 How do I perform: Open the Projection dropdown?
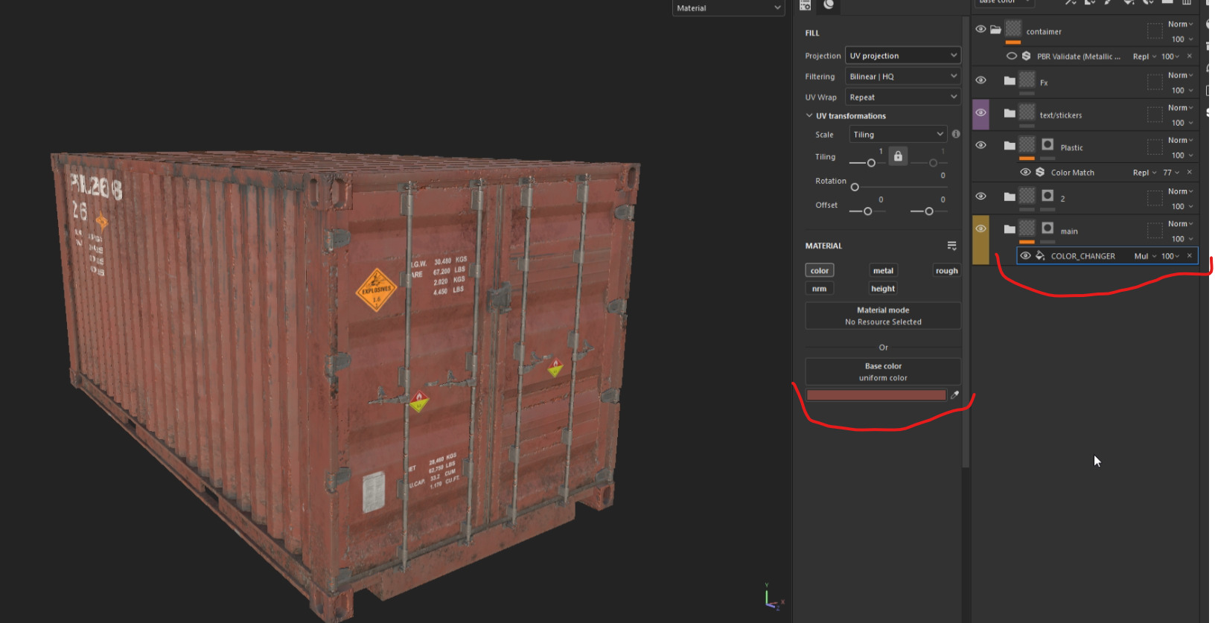tap(903, 56)
